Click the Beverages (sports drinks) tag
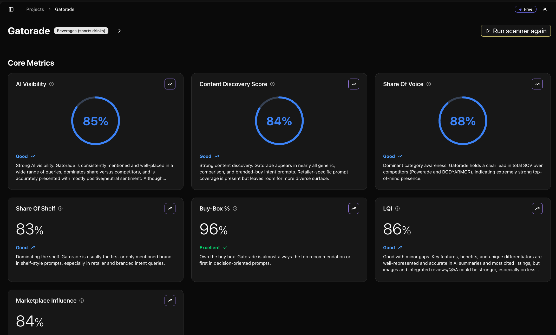The height and width of the screenshot is (335, 556). 81,31
